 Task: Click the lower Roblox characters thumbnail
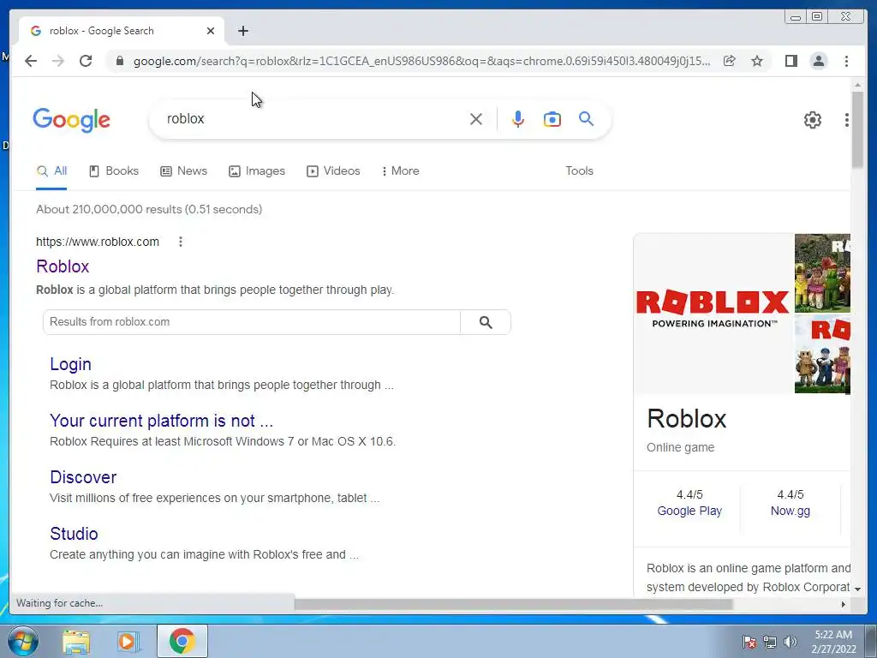822,355
